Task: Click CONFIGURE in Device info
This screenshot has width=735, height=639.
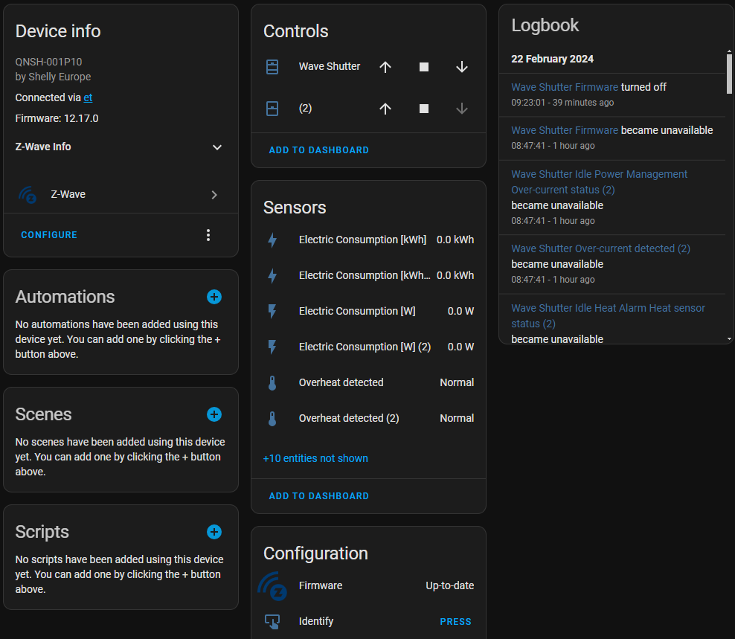Action: pos(49,235)
